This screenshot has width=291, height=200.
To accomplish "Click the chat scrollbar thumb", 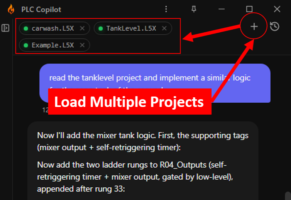I will [x=288, y=196].
